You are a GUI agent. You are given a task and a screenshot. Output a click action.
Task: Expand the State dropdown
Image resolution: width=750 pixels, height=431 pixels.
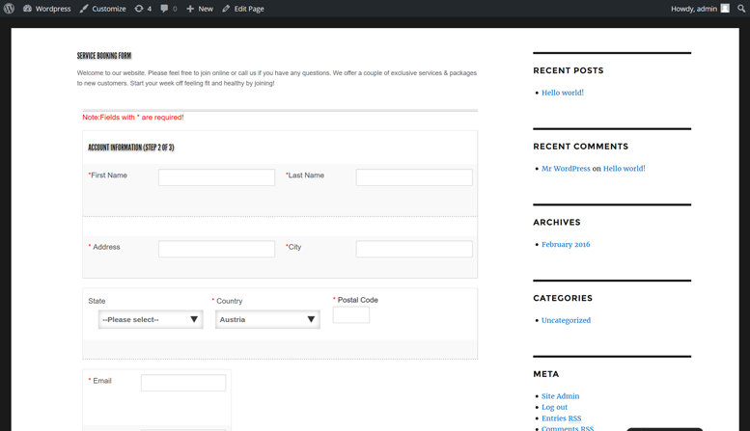[151, 319]
